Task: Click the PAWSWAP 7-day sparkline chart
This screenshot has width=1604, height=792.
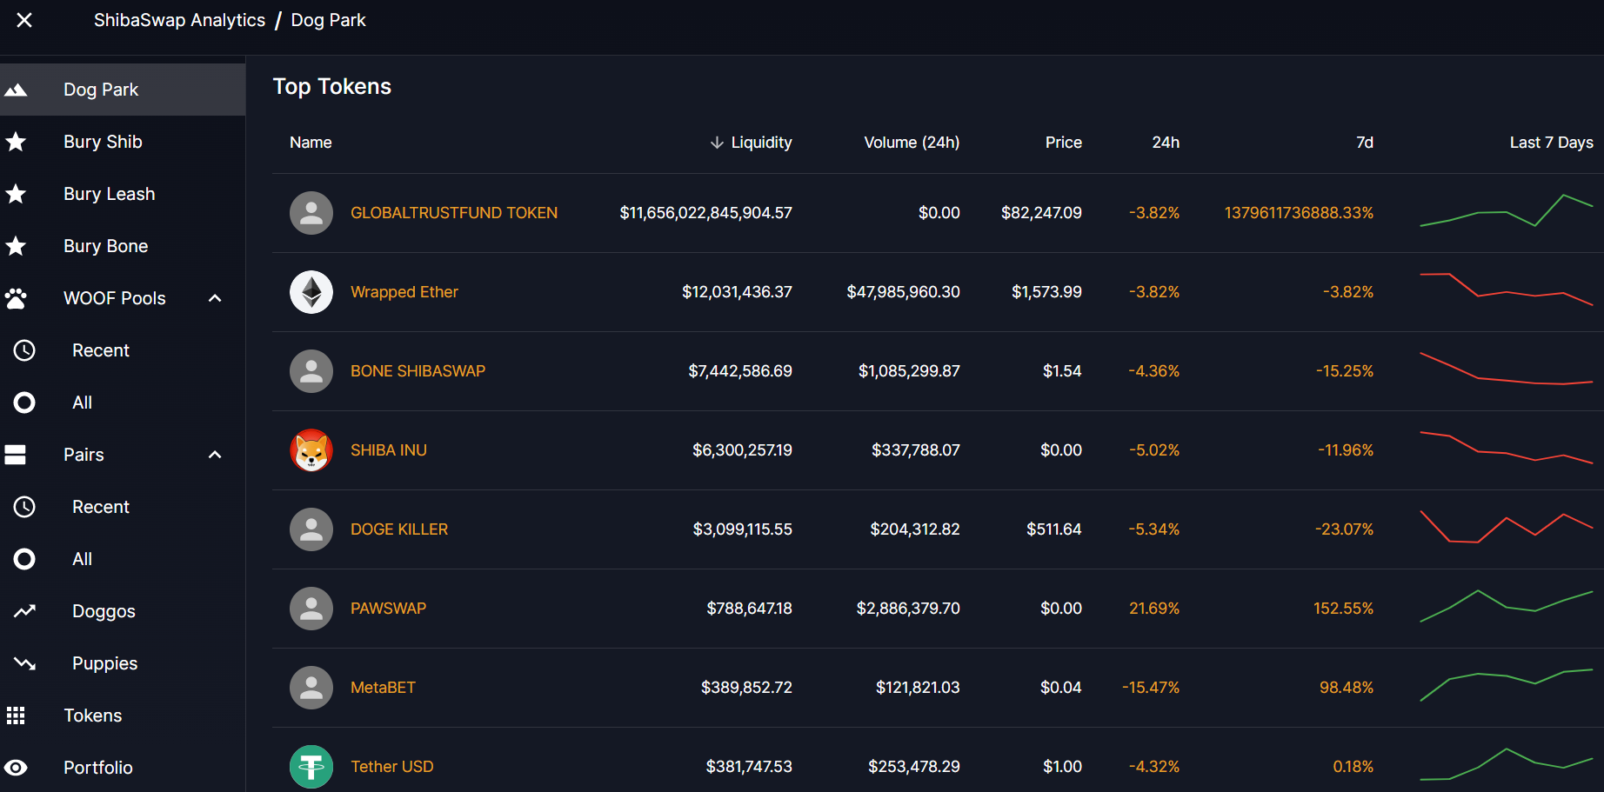Action: [1507, 606]
